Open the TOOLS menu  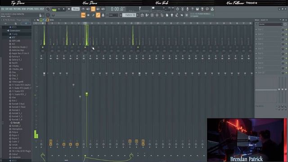(37, 9)
